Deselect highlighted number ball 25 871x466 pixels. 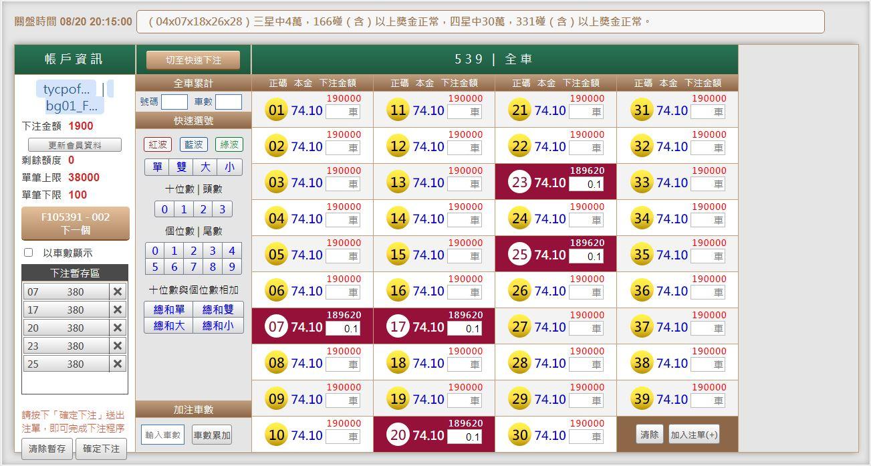tap(519, 255)
